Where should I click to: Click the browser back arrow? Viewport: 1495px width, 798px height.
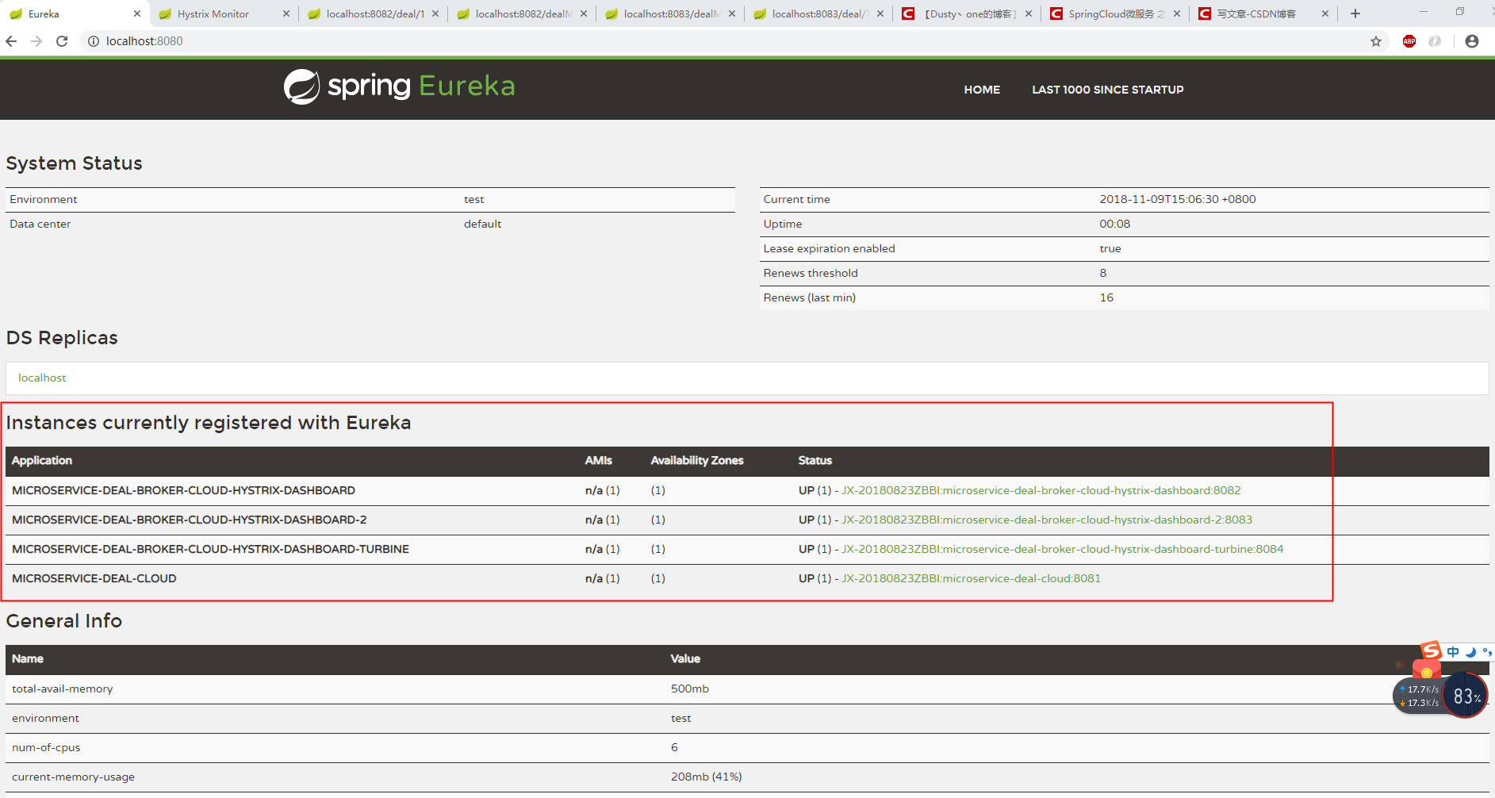[x=11, y=41]
